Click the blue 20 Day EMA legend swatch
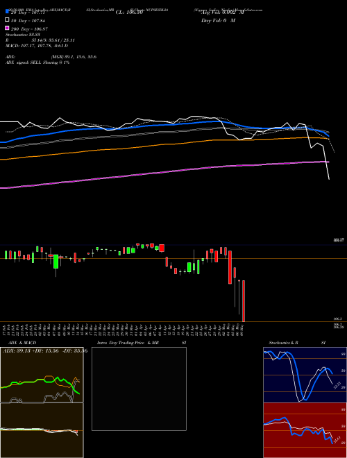 click(8, 12)
